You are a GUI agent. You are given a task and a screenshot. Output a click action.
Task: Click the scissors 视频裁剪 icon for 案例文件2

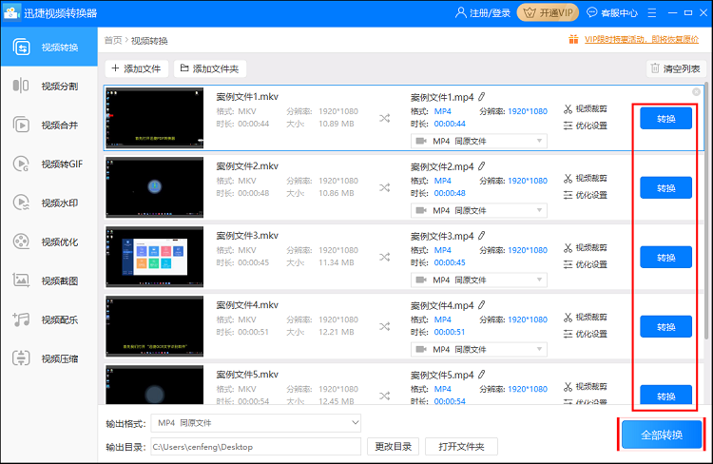pos(568,178)
